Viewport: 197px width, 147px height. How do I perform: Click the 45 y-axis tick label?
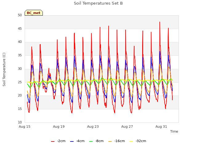pos(20,28)
